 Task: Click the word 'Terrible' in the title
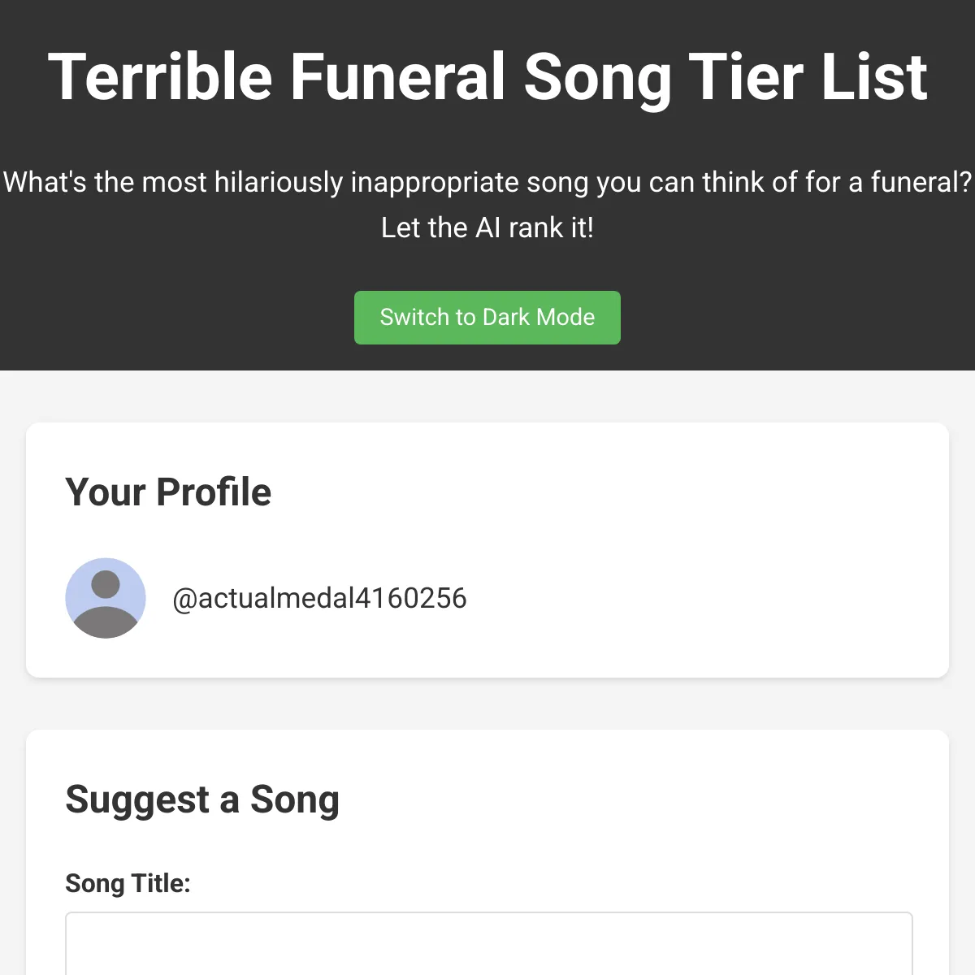point(160,77)
